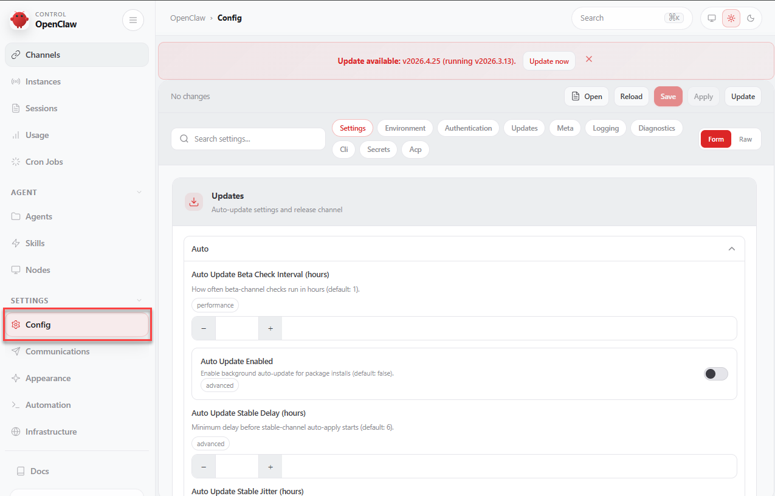Toggle the Auto Update Enabled switch

click(x=716, y=374)
